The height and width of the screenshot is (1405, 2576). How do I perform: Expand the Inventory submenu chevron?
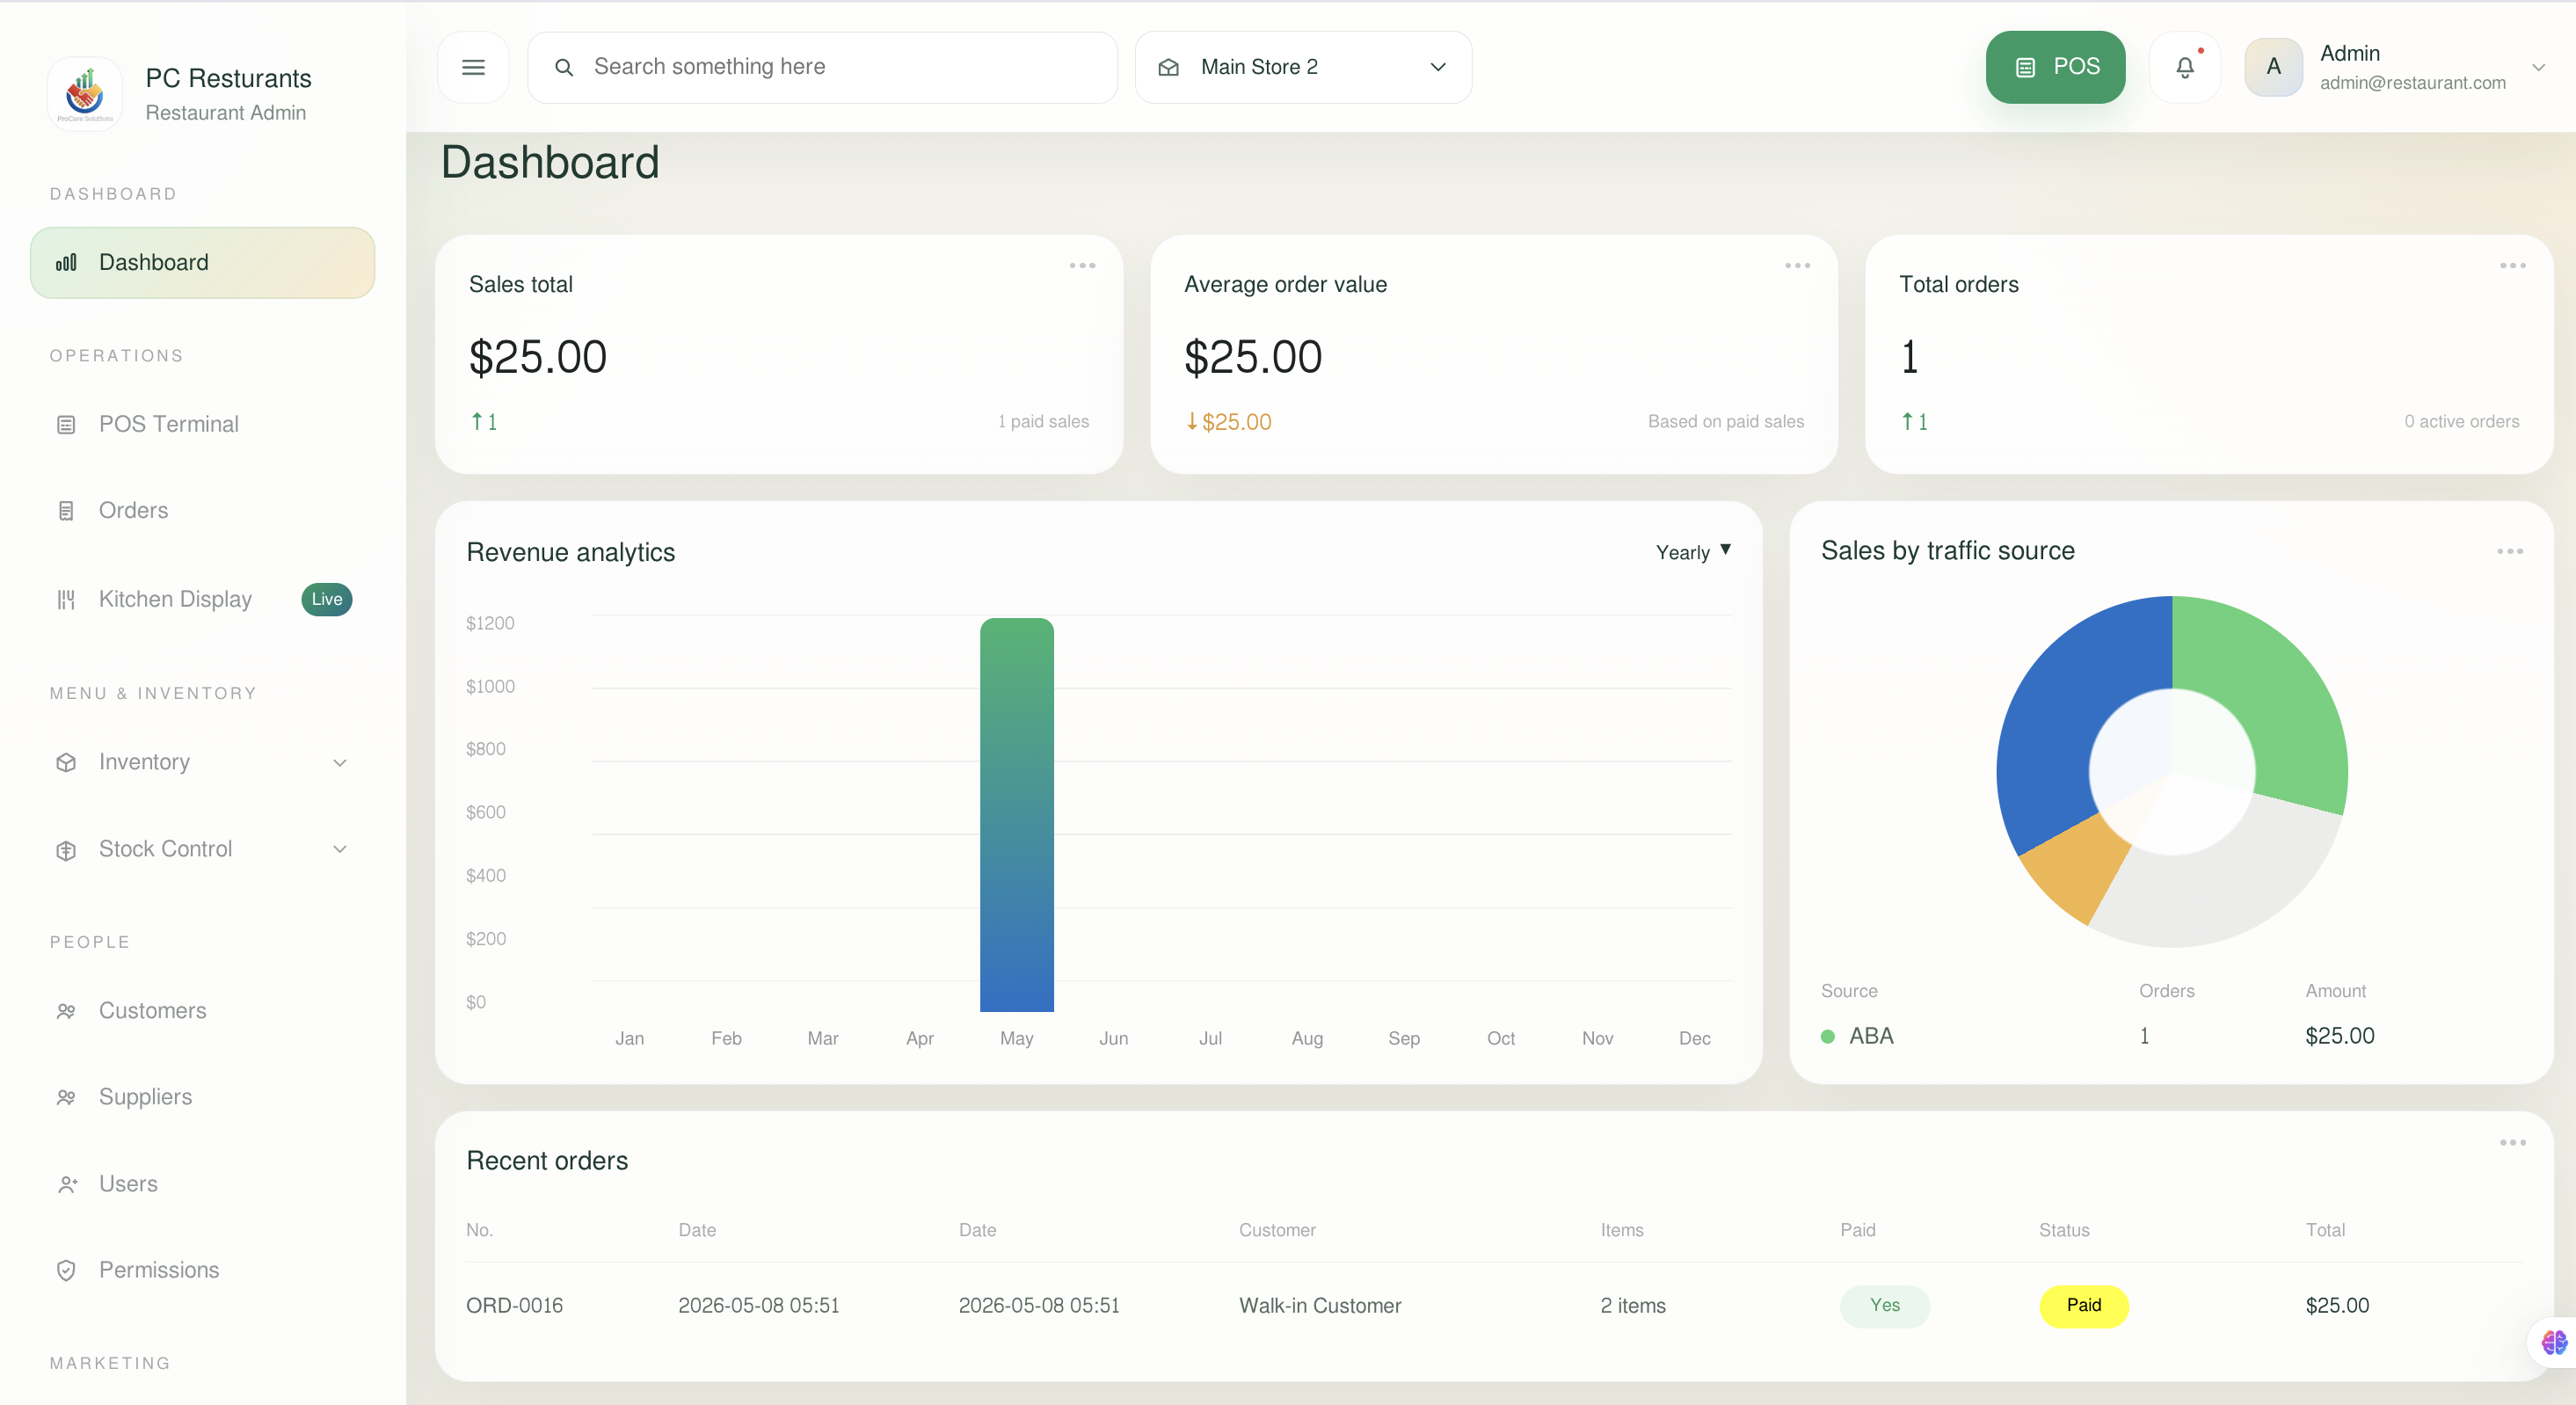coord(340,763)
